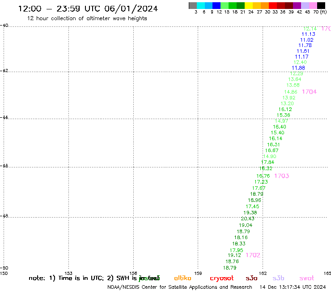Click the wave height value 15.40
Viewport: 331px width, 291px height.
point(278,133)
